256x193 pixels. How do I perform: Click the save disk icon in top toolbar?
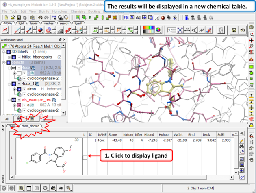tap(18, 18)
